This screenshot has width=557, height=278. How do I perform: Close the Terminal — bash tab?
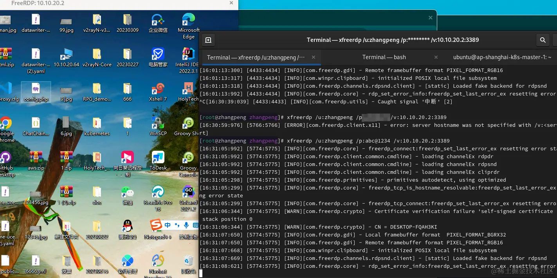click(x=436, y=57)
